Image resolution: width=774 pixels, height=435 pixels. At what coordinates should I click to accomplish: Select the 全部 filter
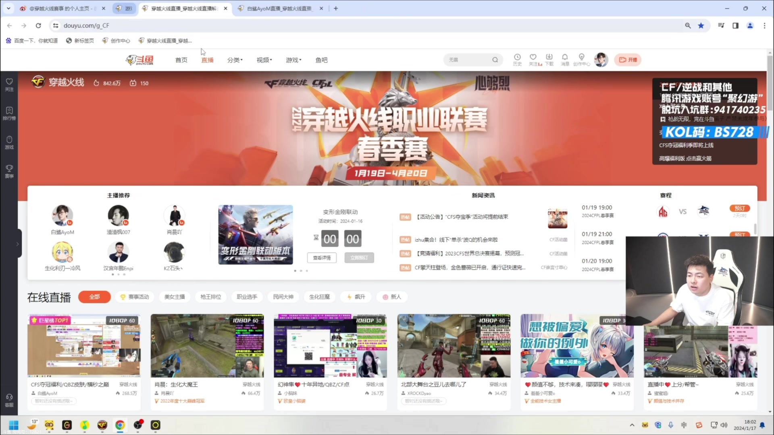coord(94,297)
